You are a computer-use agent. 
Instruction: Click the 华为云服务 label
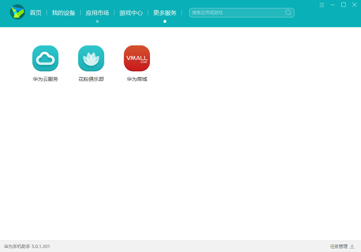coord(45,79)
